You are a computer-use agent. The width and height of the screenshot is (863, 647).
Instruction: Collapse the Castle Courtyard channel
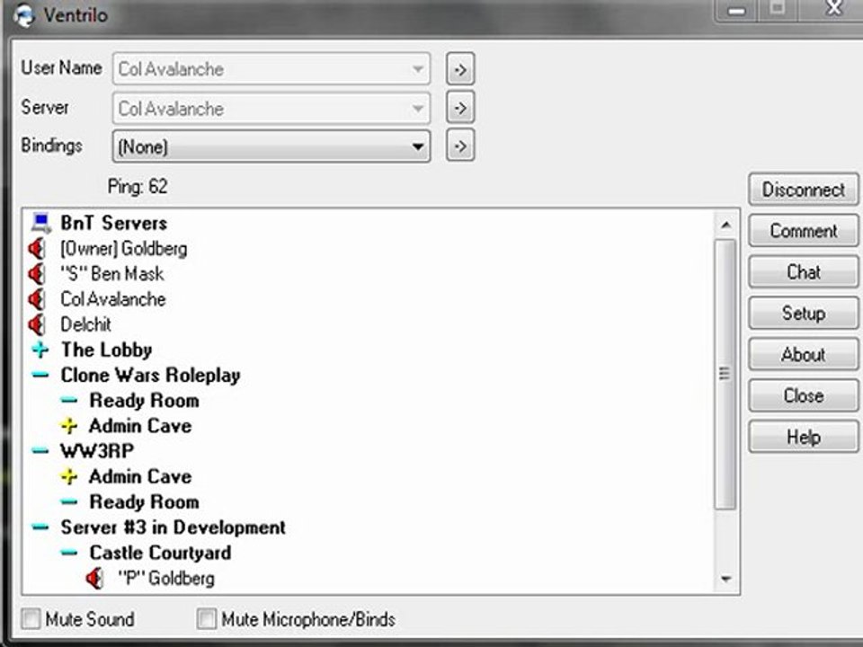coord(69,553)
